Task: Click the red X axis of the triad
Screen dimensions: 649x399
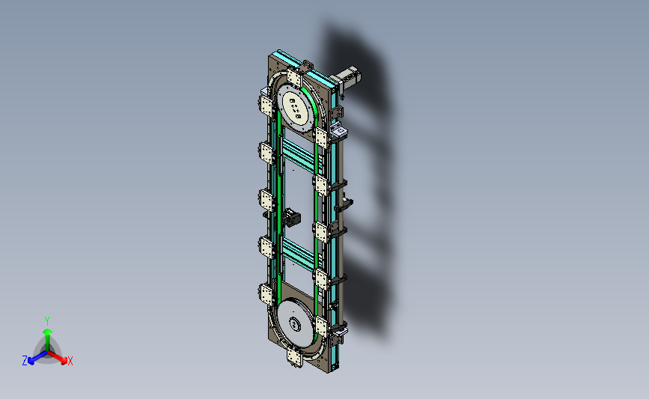Action: click(x=58, y=358)
